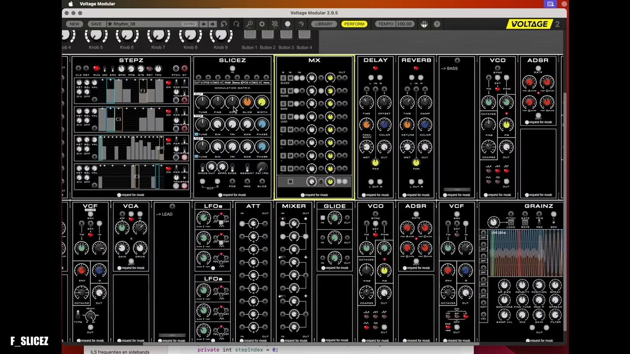Flip the SRC switch on STEPZ

[x=112, y=69]
